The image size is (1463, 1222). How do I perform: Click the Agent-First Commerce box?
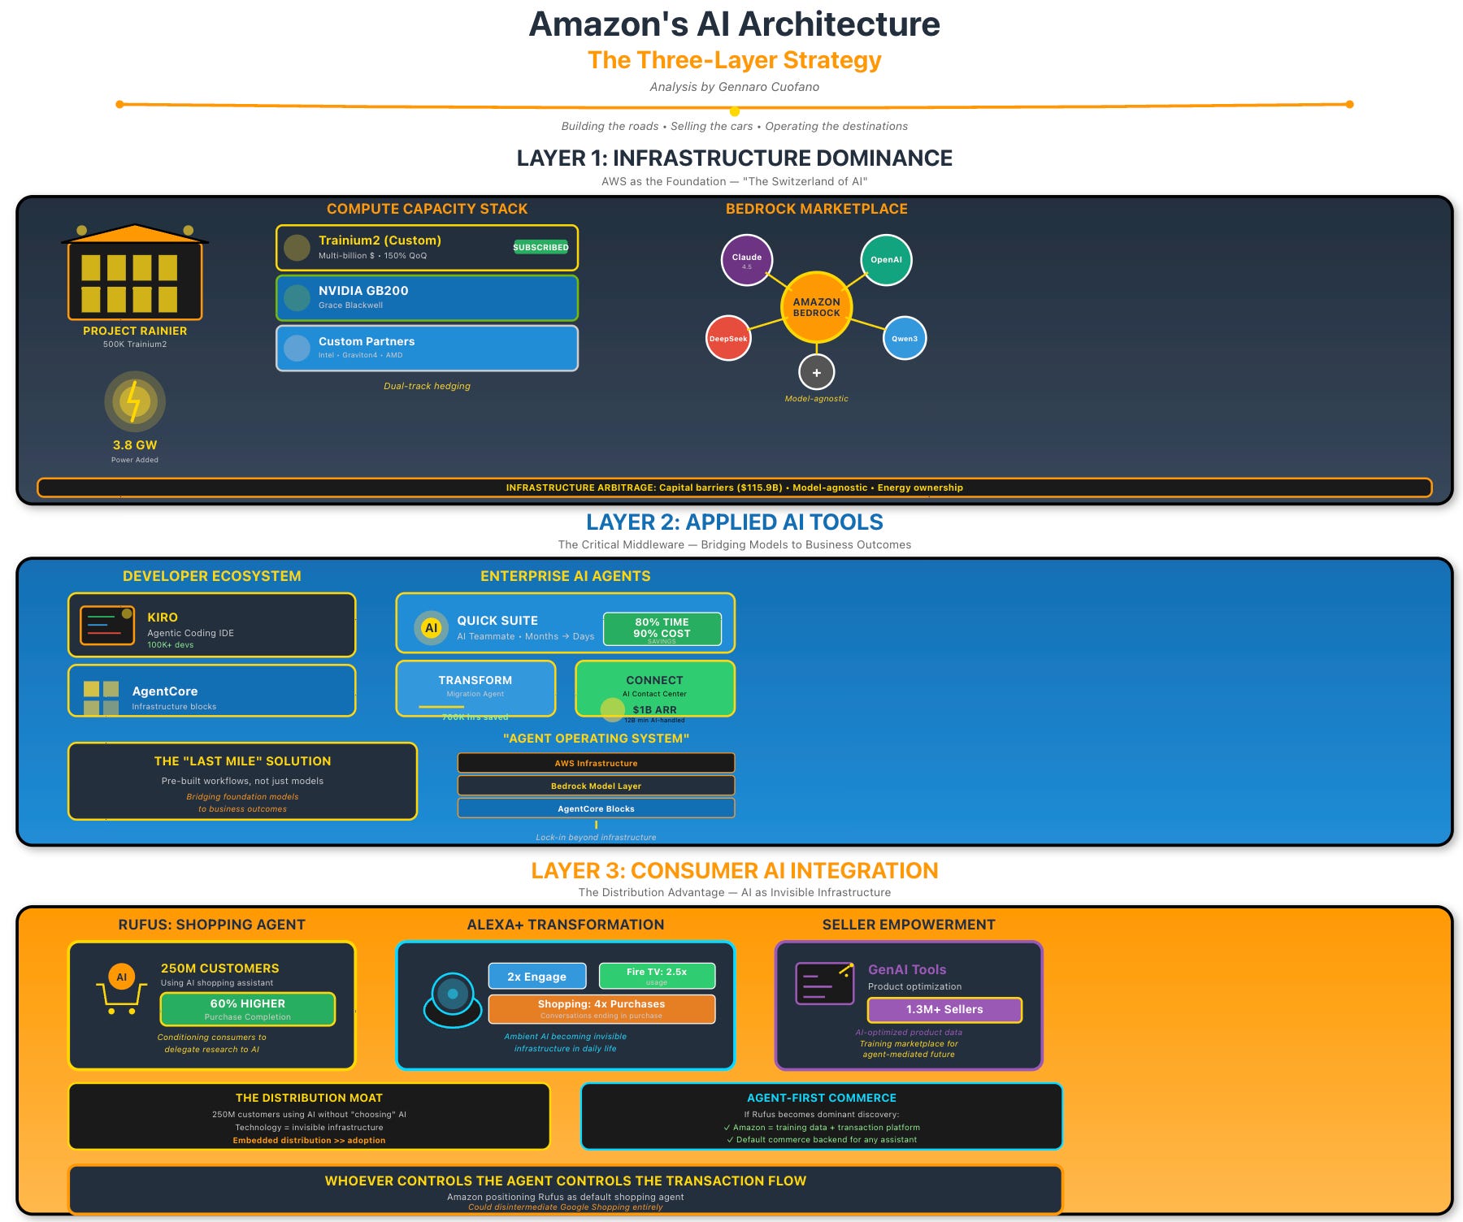coord(822,1116)
